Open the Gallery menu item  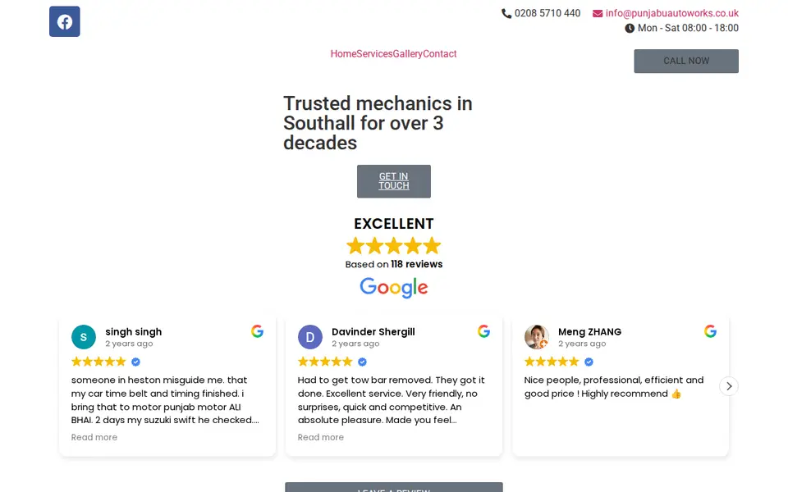tap(408, 54)
